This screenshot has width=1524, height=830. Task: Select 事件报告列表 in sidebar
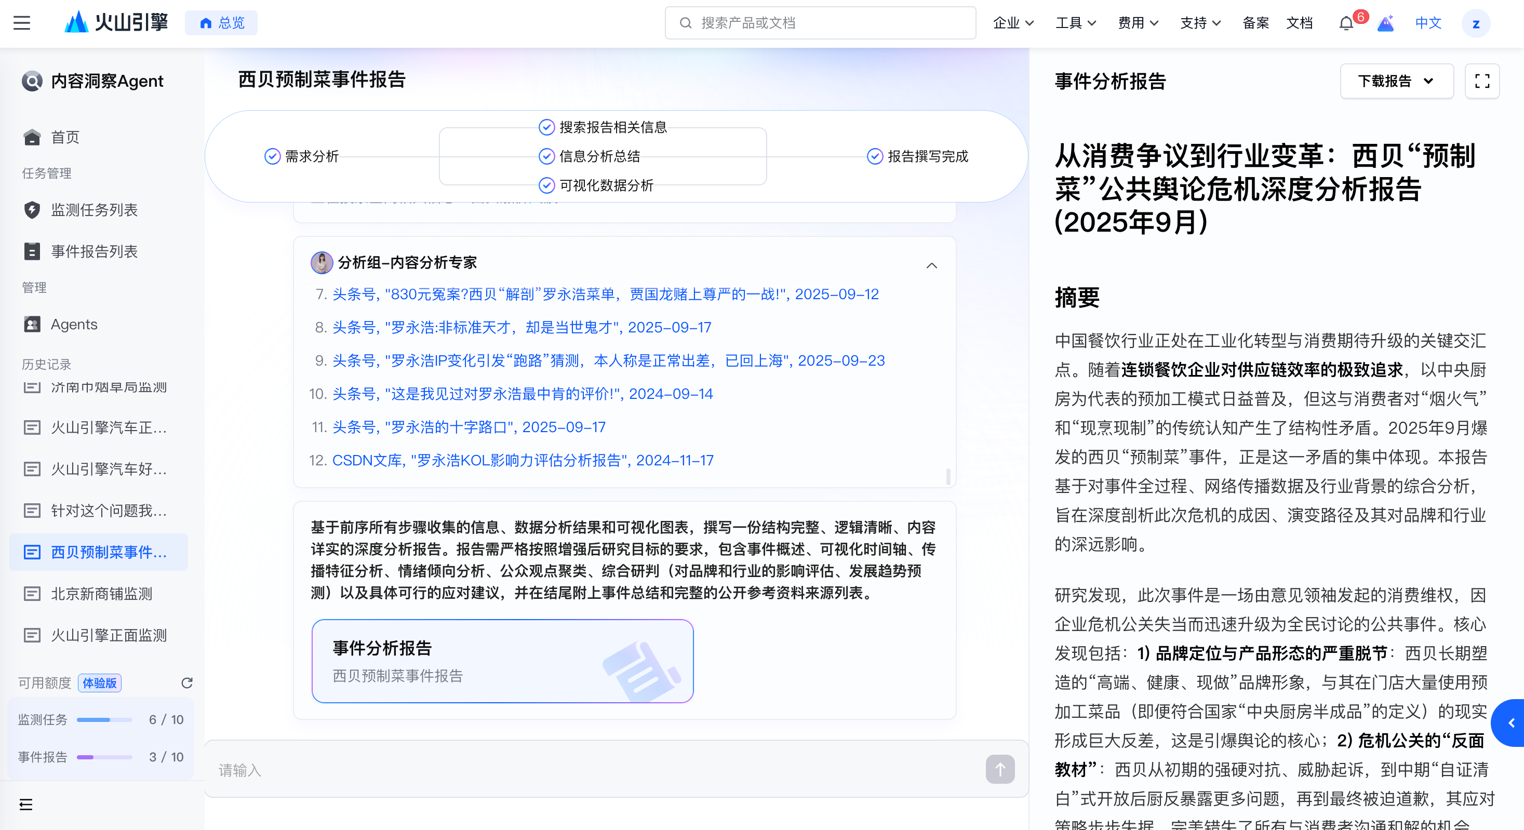pyautogui.click(x=94, y=251)
